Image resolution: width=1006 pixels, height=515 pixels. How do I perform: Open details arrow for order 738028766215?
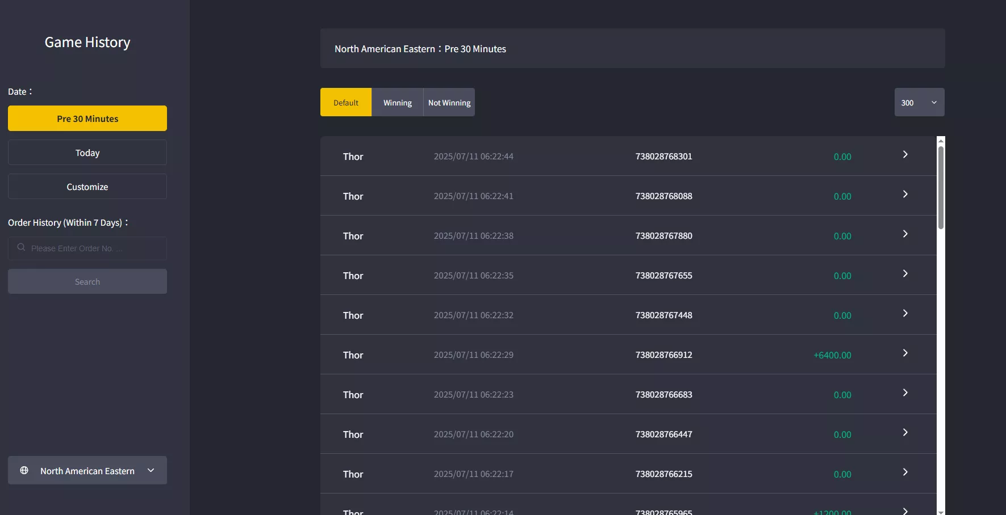pyautogui.click(x=905, y=472)
